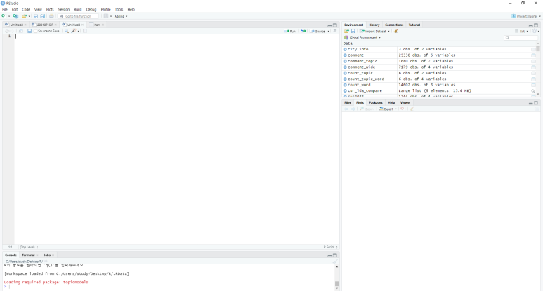The image size is (543, 291).
Task: Click the Save All documents icon
Action: 43,16
